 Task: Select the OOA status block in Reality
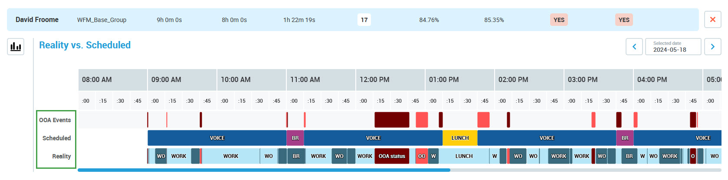pyautogui.click(x=392, y=156)
